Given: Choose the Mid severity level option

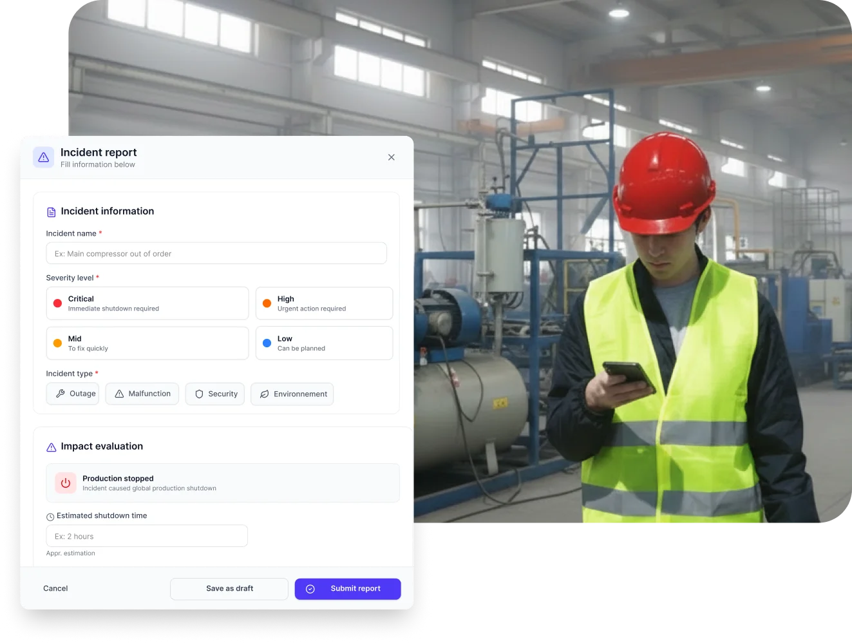Looking at the screenshot, I should (147, 343).
